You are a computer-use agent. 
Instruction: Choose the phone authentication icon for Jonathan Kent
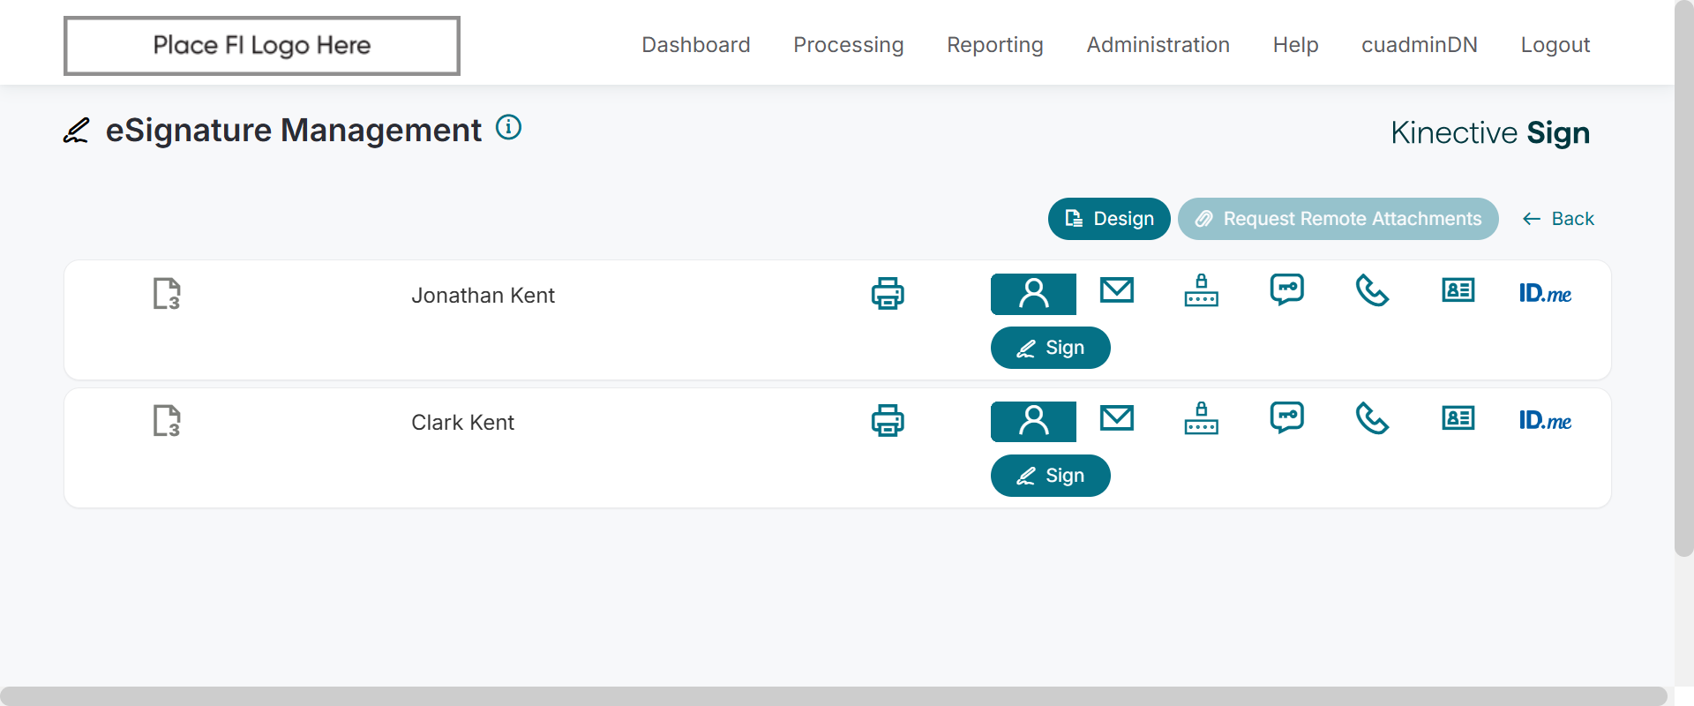click(1372, 290)
